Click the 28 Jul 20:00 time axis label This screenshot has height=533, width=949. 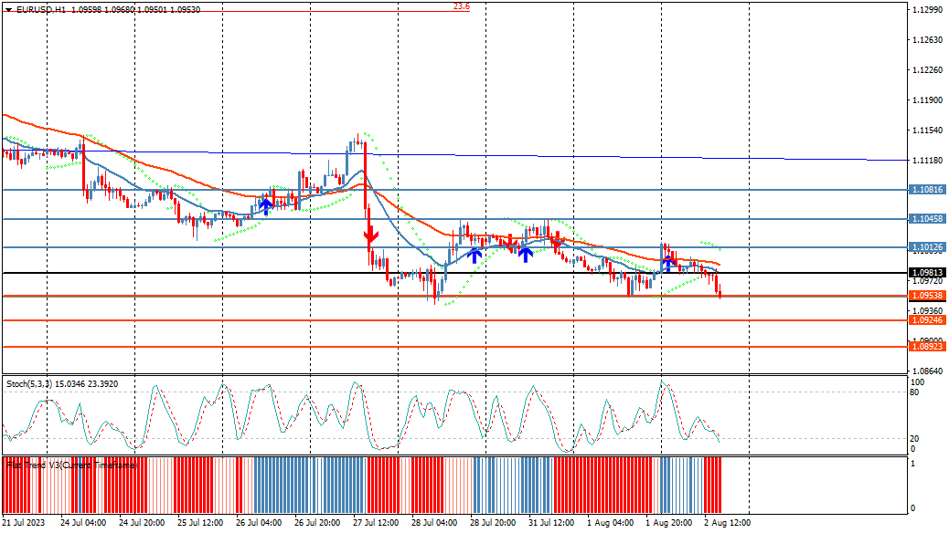pyautogui.click(x=493, y=523)
